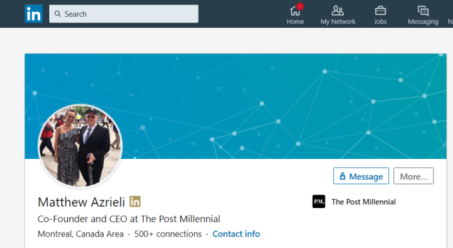Select the Jobs nav label
Screen dimensions: 453x248
point(381,21)
